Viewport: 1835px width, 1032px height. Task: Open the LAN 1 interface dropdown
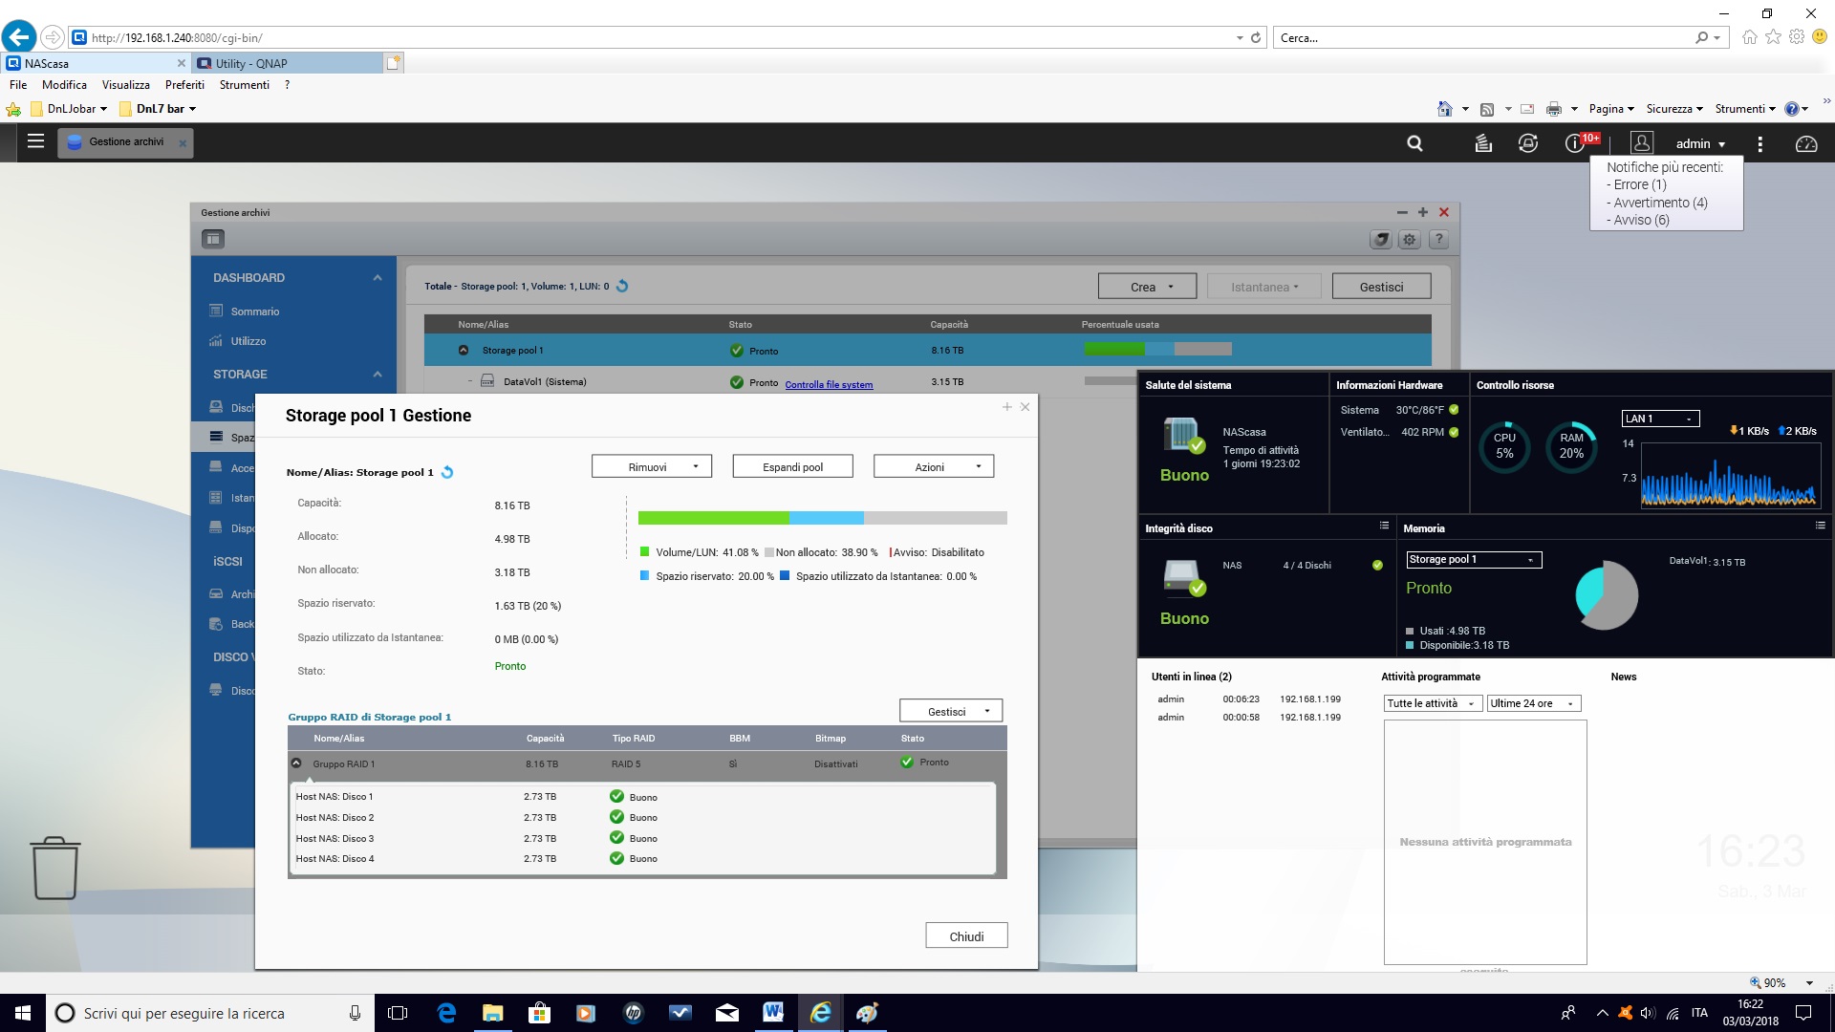(x=1660, y=419)
